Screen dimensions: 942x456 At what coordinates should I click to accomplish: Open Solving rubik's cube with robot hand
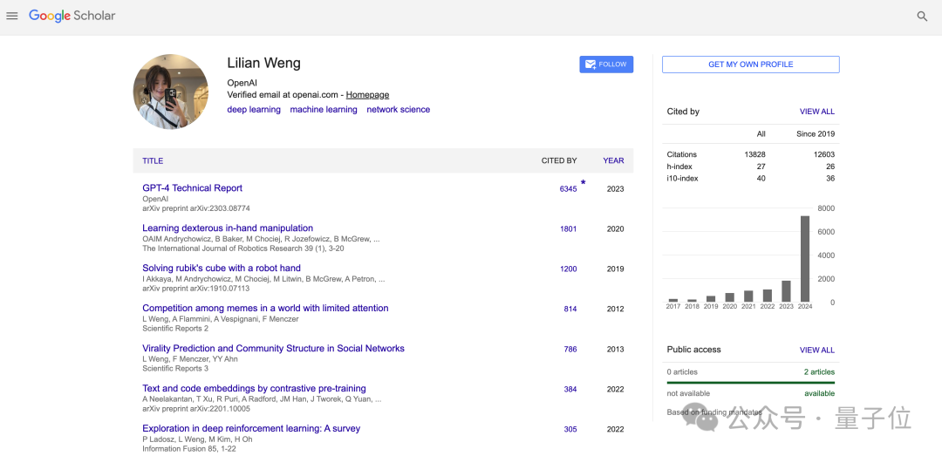[x=222, y=269]
